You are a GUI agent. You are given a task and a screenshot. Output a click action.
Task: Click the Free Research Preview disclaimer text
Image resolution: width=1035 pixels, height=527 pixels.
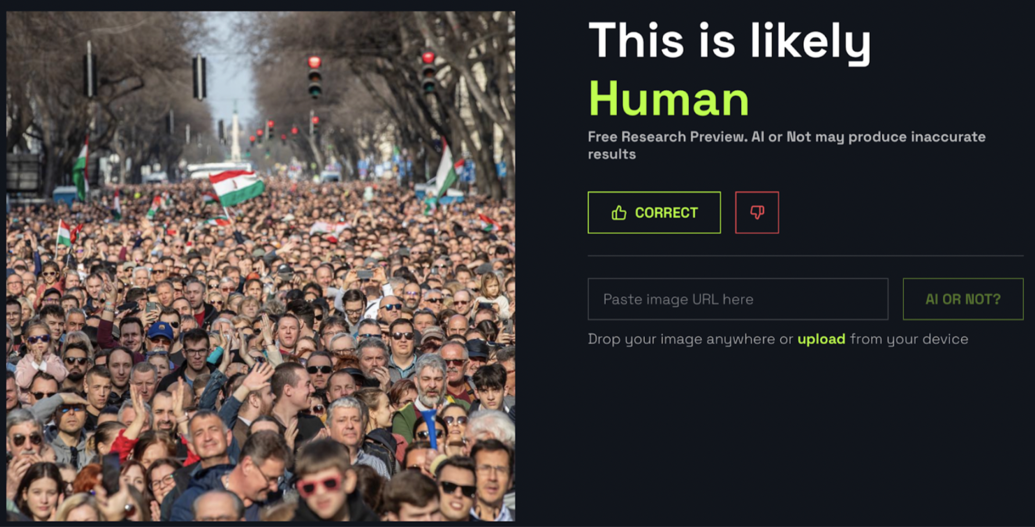point(786,145)
